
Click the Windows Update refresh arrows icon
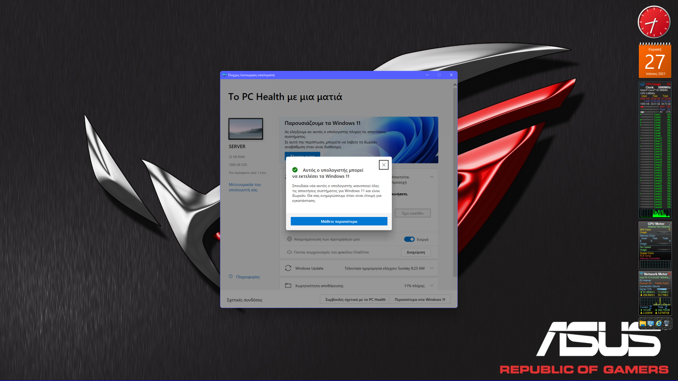pos(288,268)
